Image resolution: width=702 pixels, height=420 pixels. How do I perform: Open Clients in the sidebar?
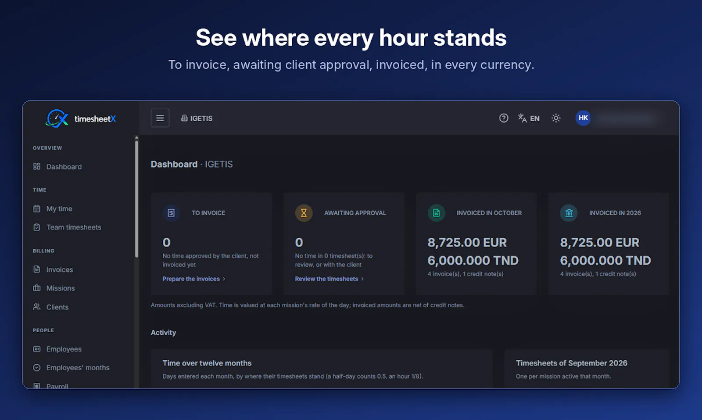click(57, 307)
